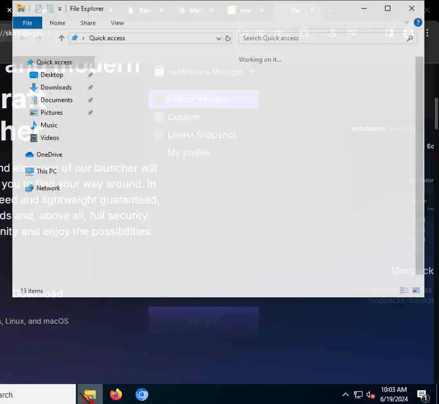Refresh the Quick access view
Screen dimensions: 439x404
click(227, 38)
